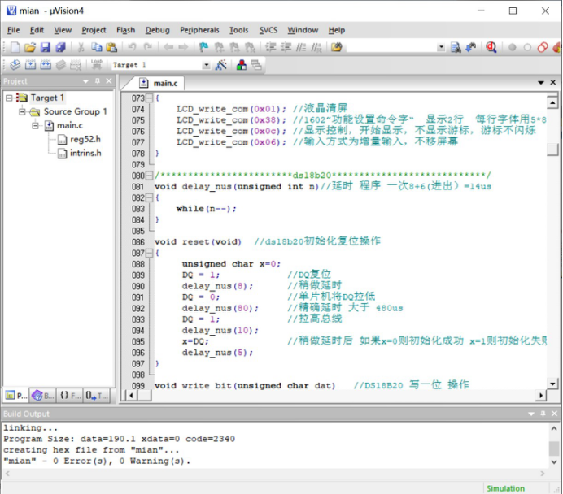This screenshot has height=494, width=563.
Task: Insert a bookmark with the flag icon
Action: [203, 47]
